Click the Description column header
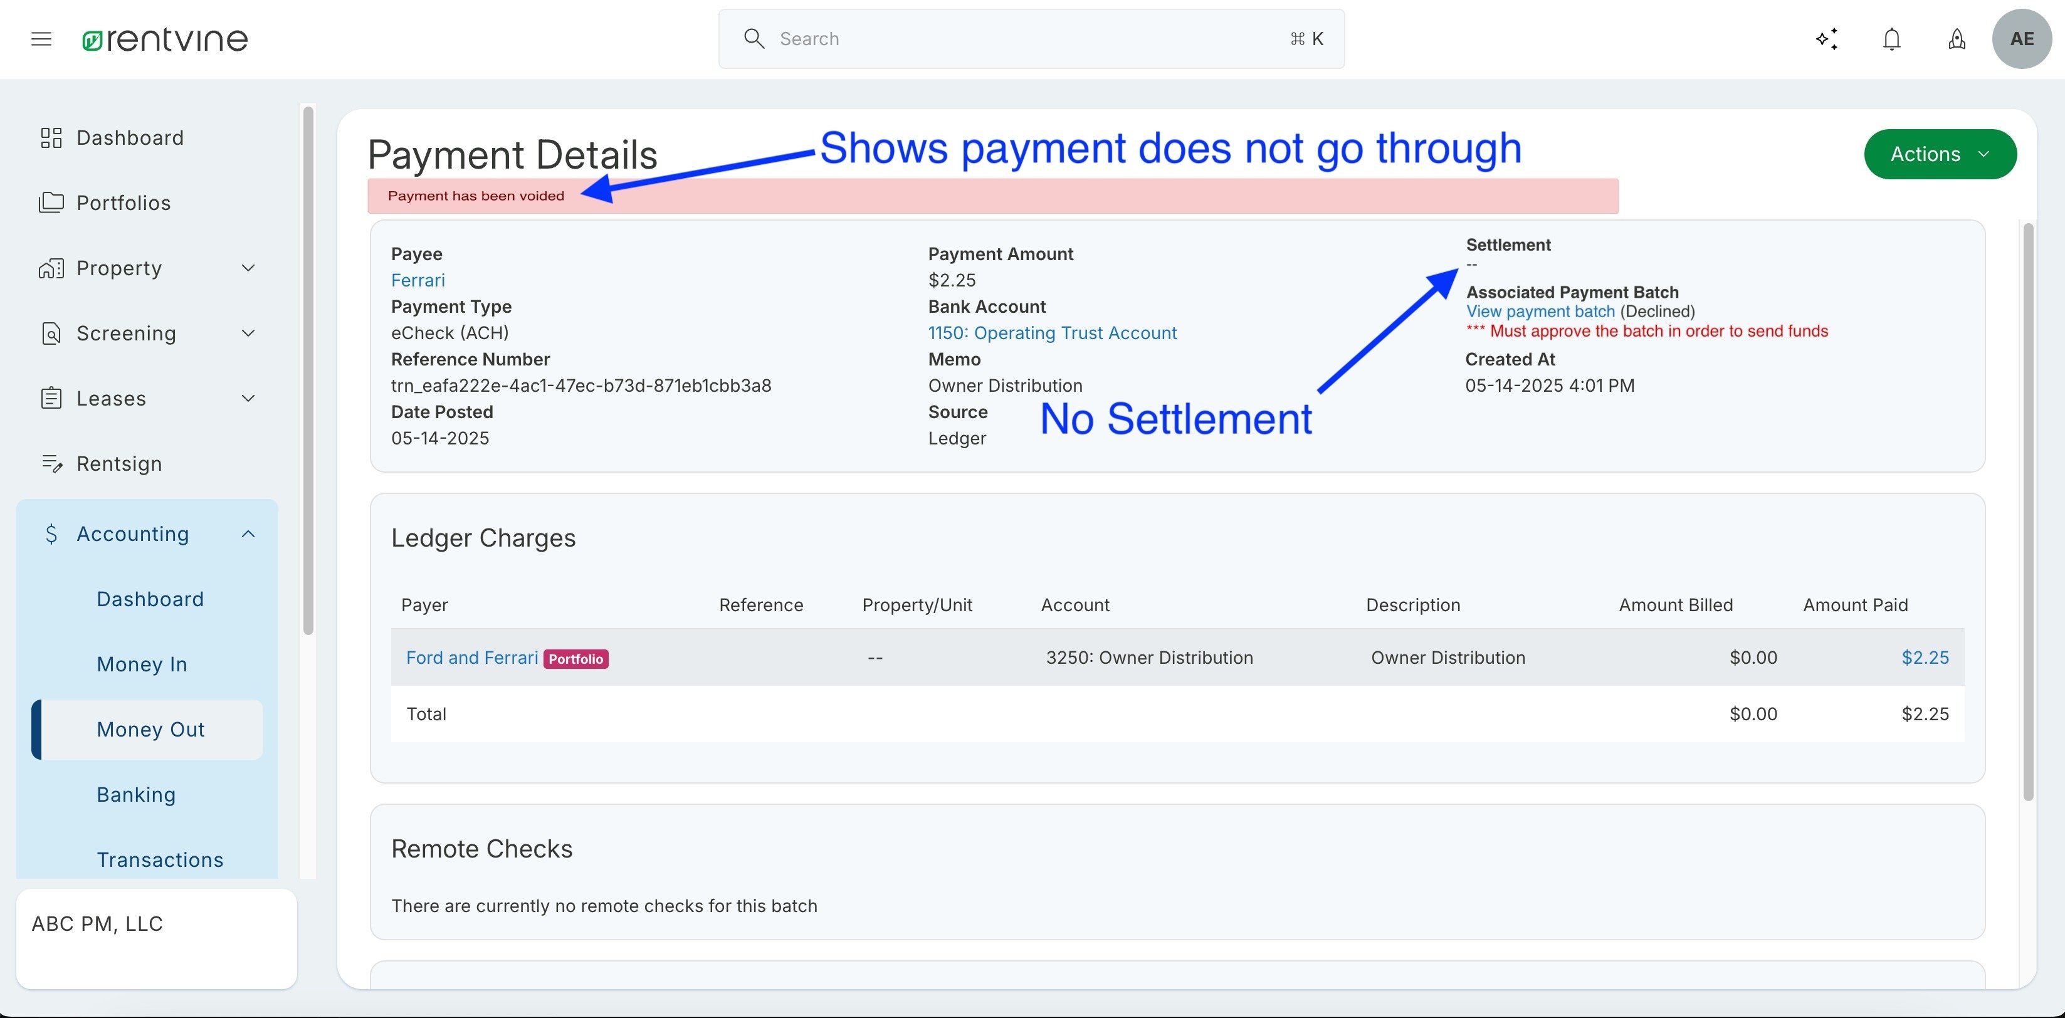The height and width of the screenshot is (1018, 2065). 1412,604
